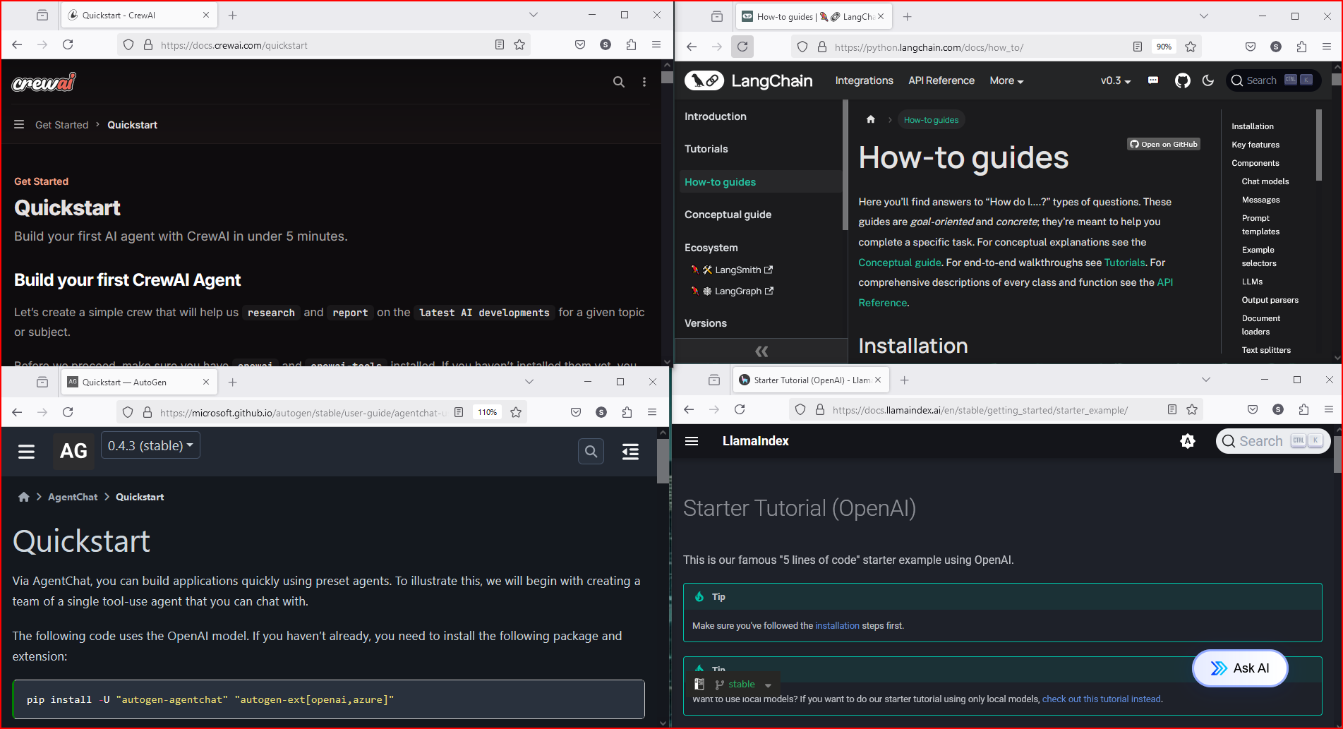Viewport: 1343px width, 729px height.
Task: Collapse the LangChain sidebar with double chevron
Action: [x=761, y=351]
